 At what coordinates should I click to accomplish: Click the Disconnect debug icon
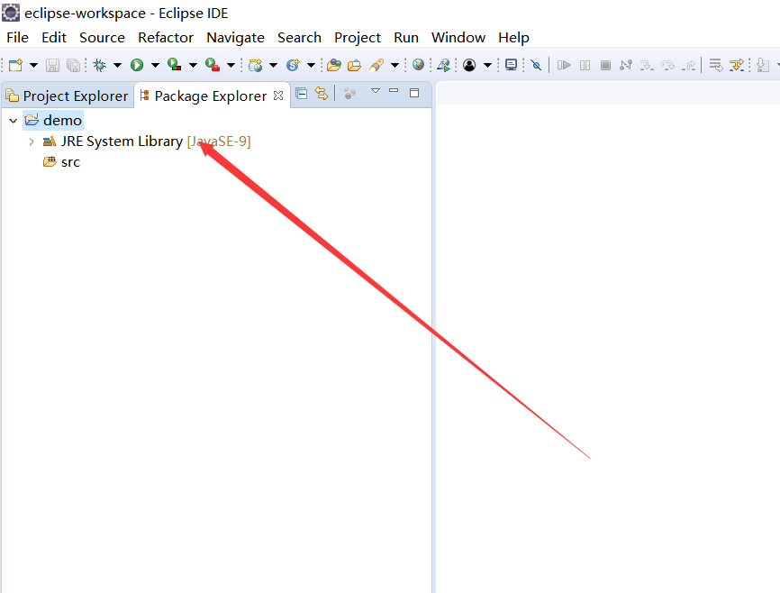pos(626,65)
